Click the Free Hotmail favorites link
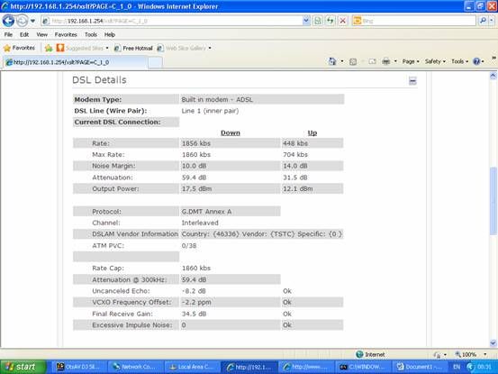 coord(133,48)
